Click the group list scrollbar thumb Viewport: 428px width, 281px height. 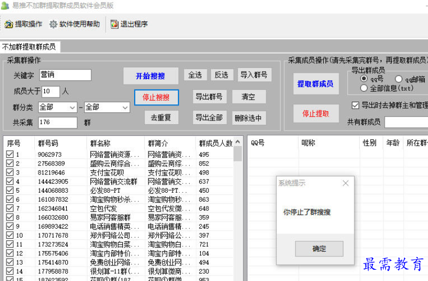pyautogui.click(x=238, y=154)
